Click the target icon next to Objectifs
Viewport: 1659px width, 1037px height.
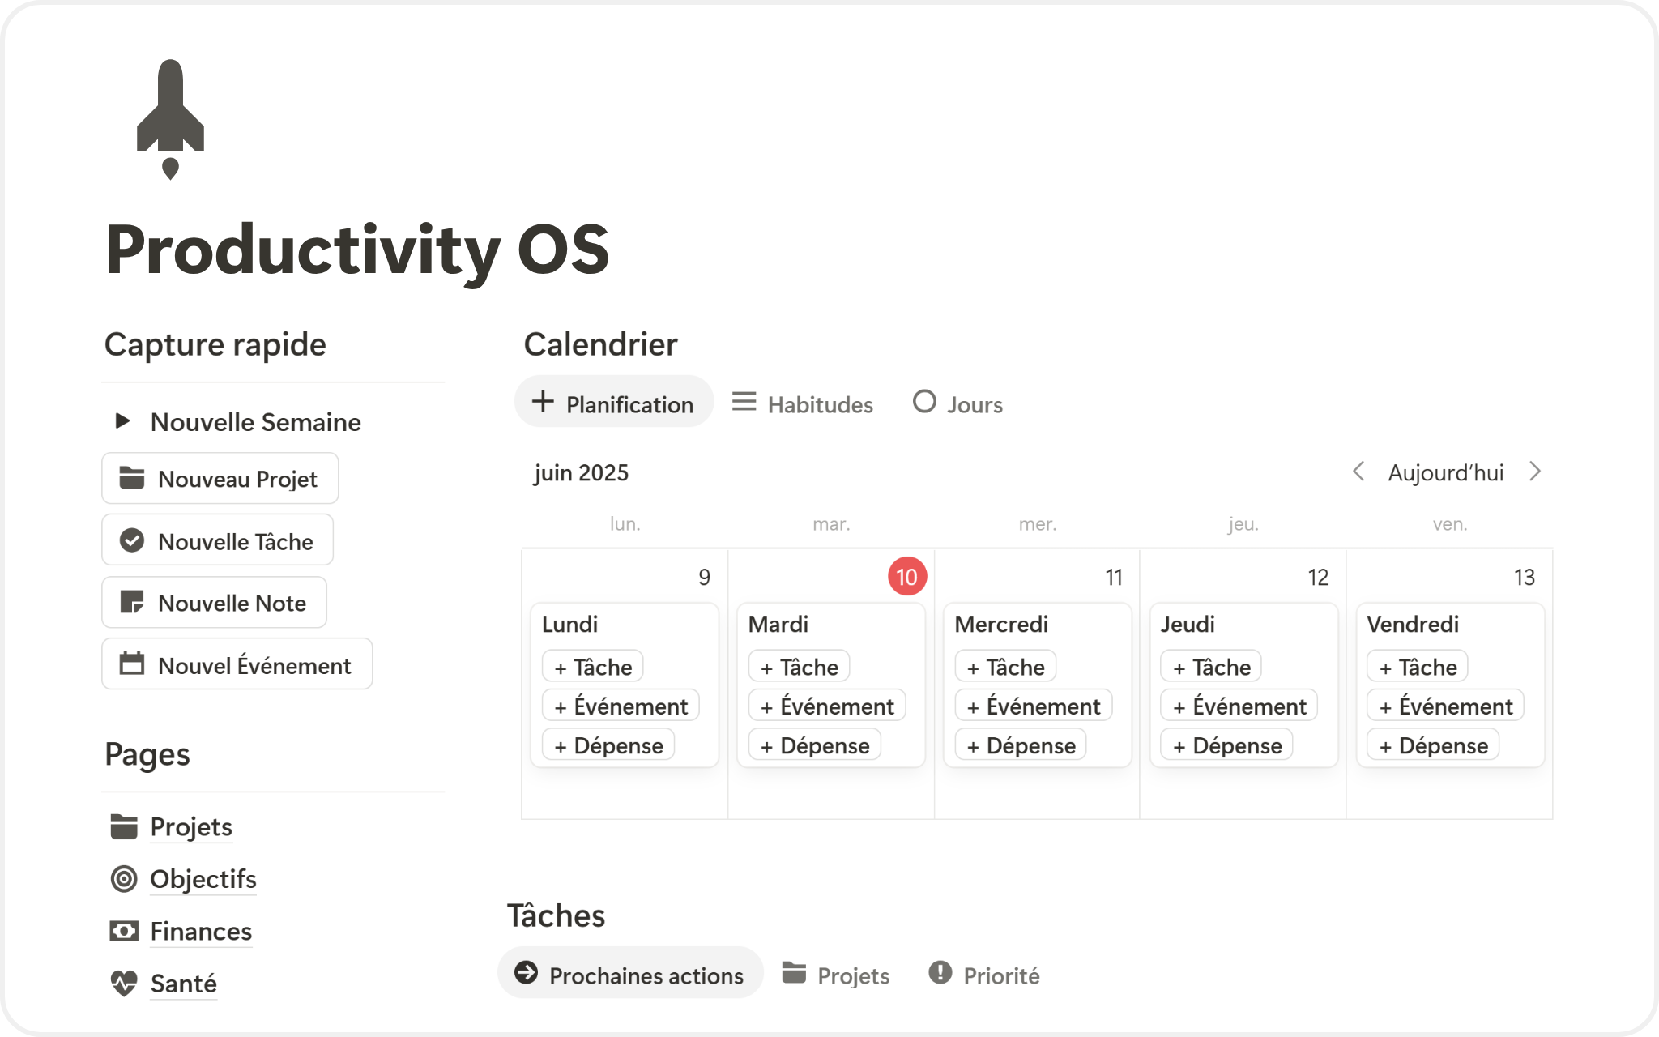click(x=124, y=879)
